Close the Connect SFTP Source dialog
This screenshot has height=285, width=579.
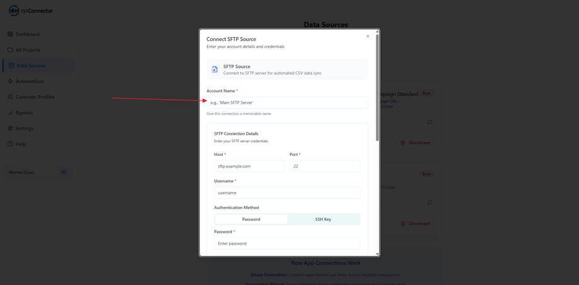368,36
